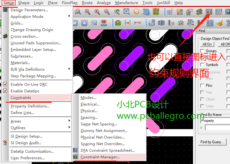Viewport: 230px width, 164px height.
Task: Click the camera snapshot toolbar icon
Action: (181, 23)
